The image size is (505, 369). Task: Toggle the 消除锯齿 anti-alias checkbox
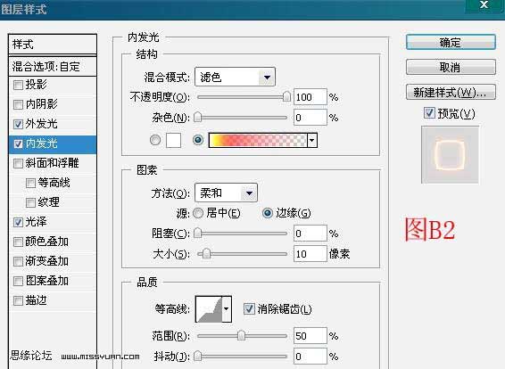click(x=249, y=309)
